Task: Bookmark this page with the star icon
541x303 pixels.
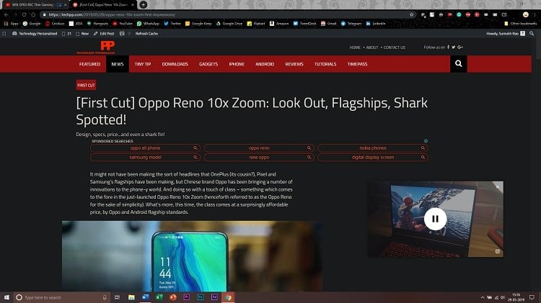Action: tap(411, 14)
